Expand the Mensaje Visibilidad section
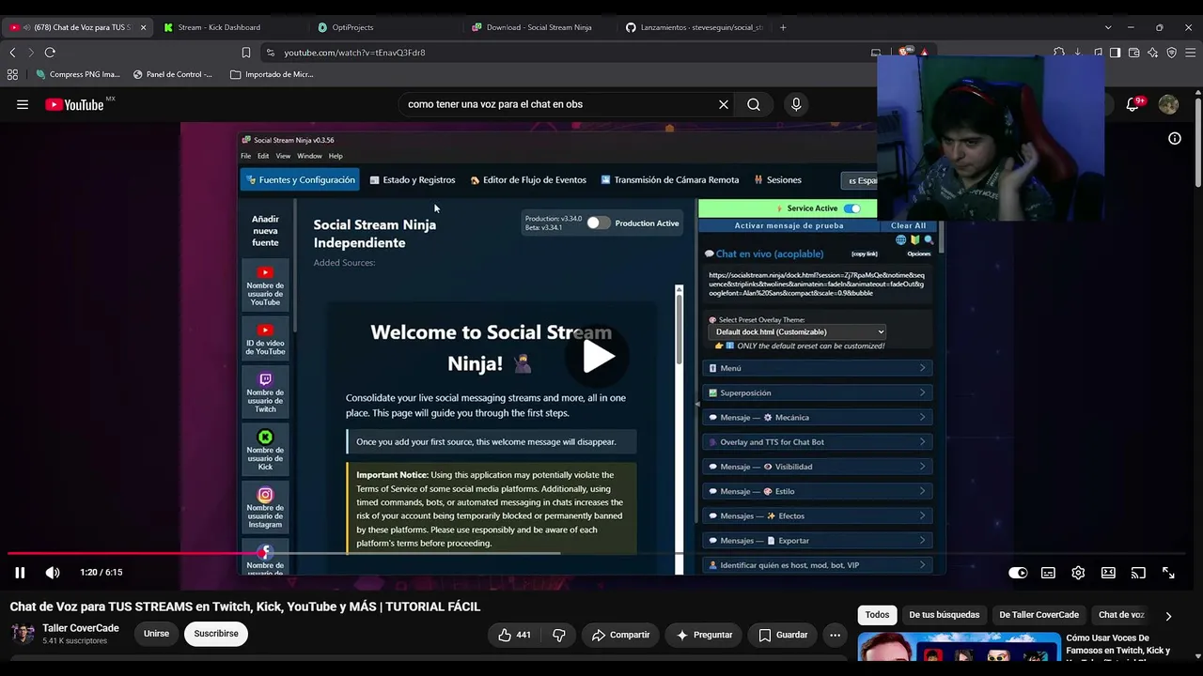 817,467
